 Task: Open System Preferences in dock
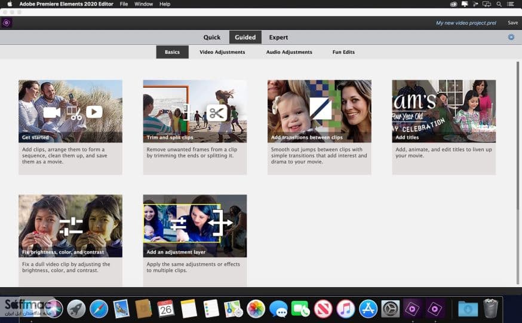click(390, 309)
